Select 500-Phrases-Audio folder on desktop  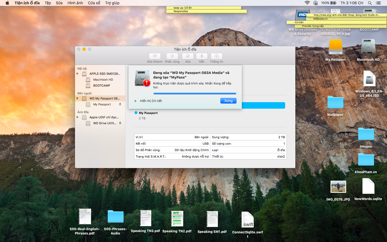pyautogui.click(x=116, y=216)
